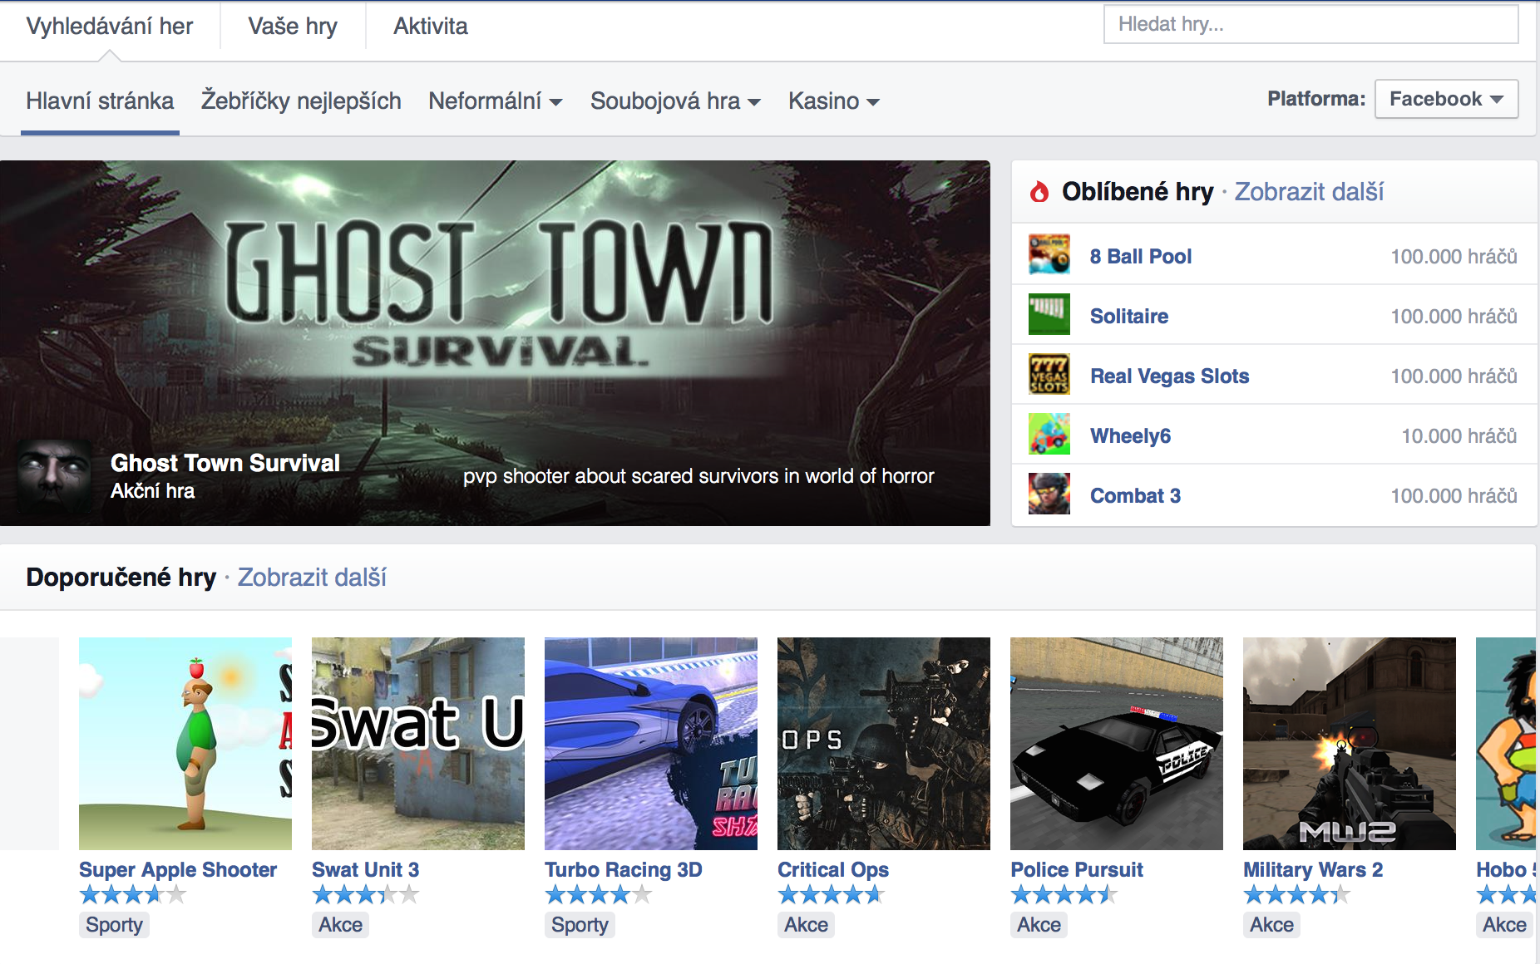Click the Combat 3 soldier icon
The height and width of the screenshot is (964, 1540).
pyautogui.click(x=1049, y=494)
